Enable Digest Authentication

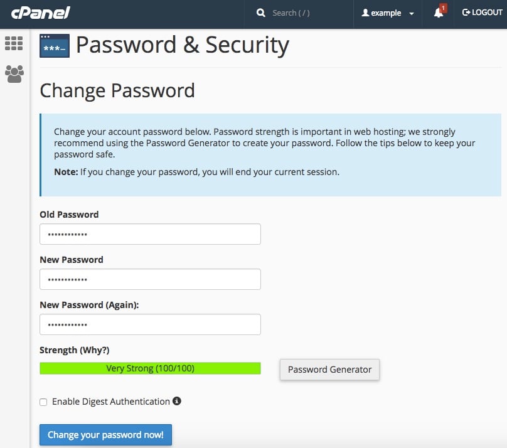pos(42,402)
